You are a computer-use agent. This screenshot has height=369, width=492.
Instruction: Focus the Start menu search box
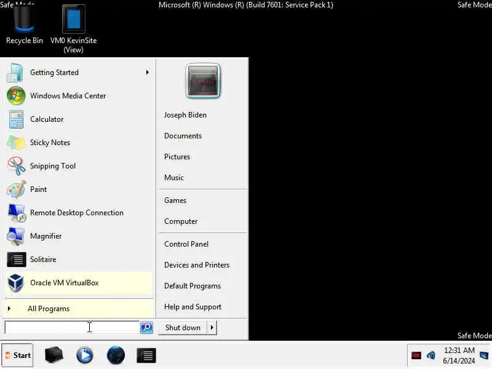pos(72,327)
